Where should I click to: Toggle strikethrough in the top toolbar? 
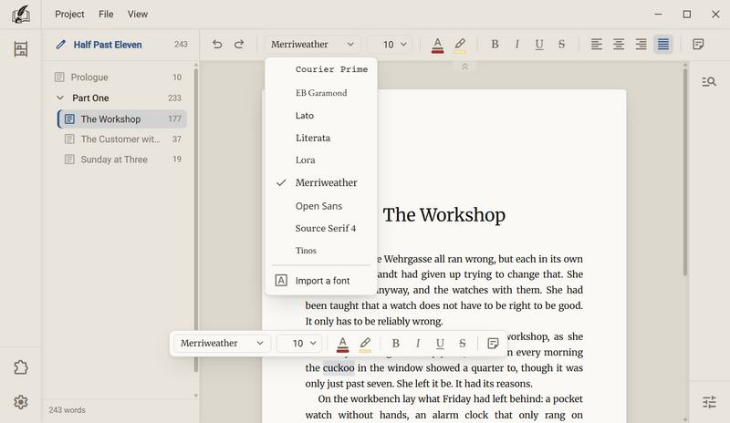click(x=561, y=44)
